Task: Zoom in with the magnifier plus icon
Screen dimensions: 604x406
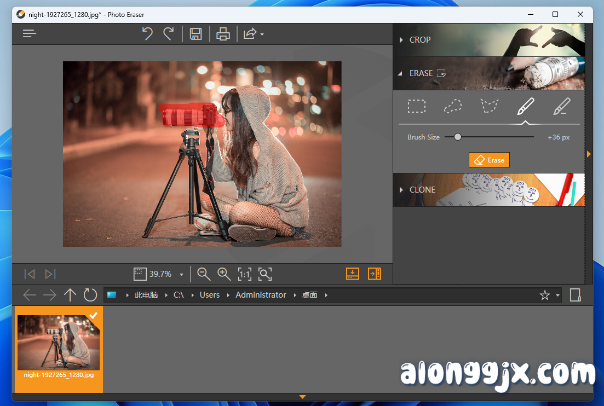Action: (x=224, y=274)
